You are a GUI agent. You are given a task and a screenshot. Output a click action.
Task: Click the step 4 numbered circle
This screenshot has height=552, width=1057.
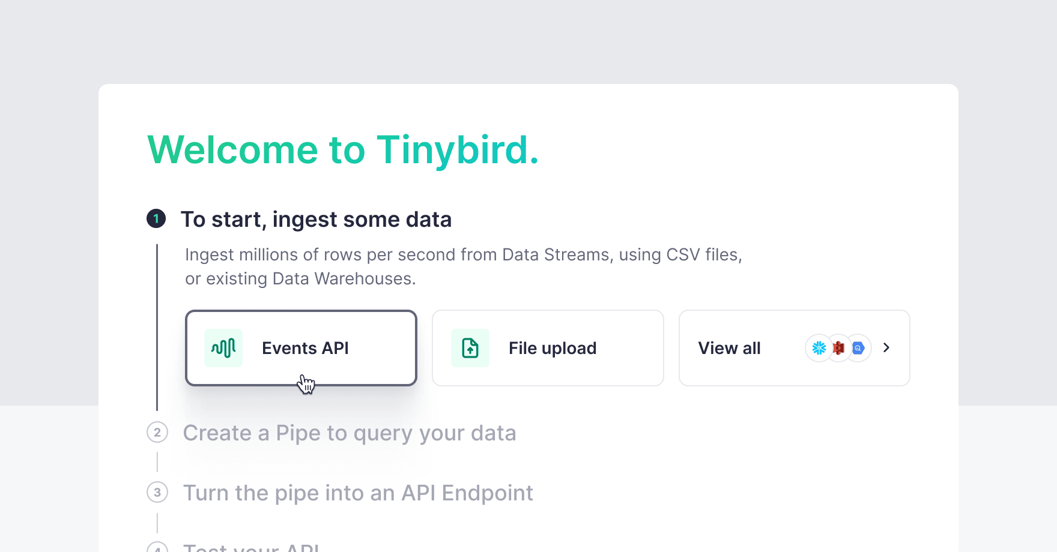[157, 548]
